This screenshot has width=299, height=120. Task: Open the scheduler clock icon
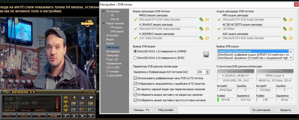tap(82, 116)
